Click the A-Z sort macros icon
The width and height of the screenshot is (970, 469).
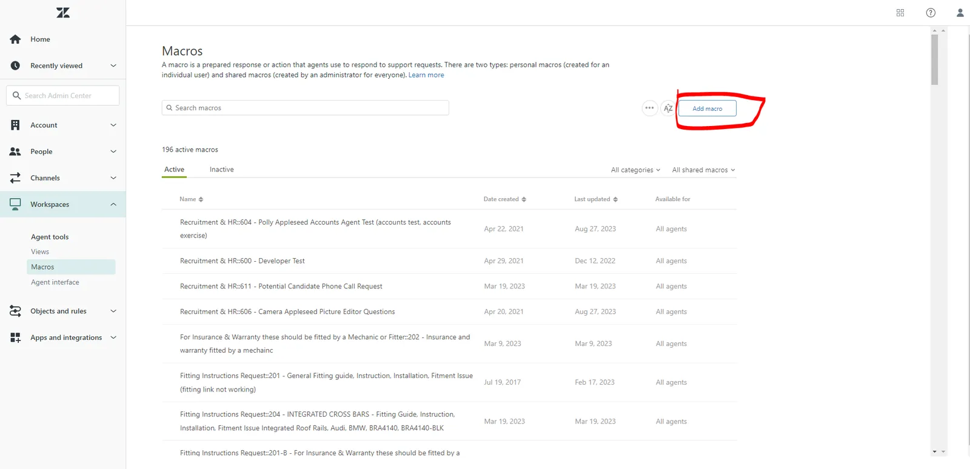[668, 108]
